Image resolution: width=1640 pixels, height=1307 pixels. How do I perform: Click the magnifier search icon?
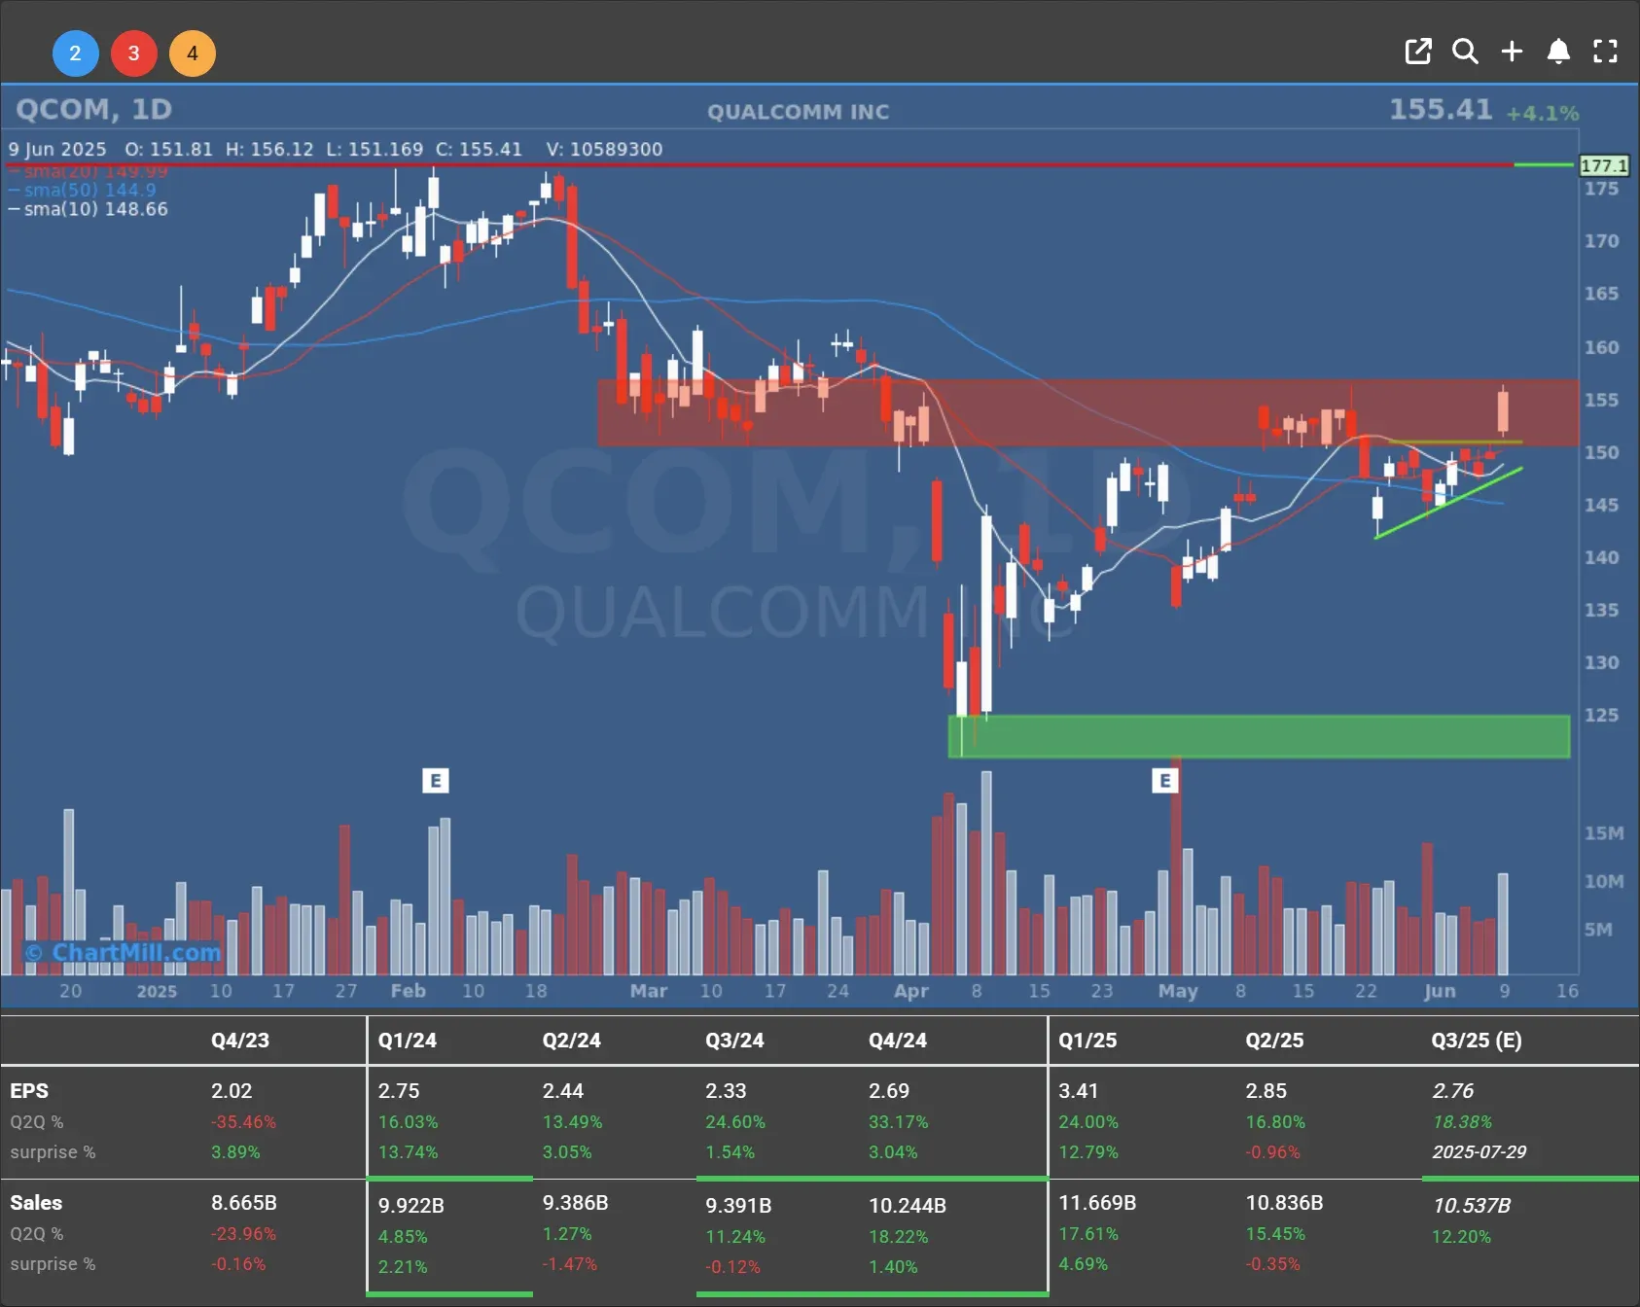coord(1465,52)
